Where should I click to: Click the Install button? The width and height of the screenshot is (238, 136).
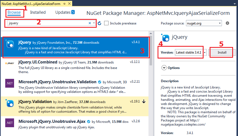point(222,52)
